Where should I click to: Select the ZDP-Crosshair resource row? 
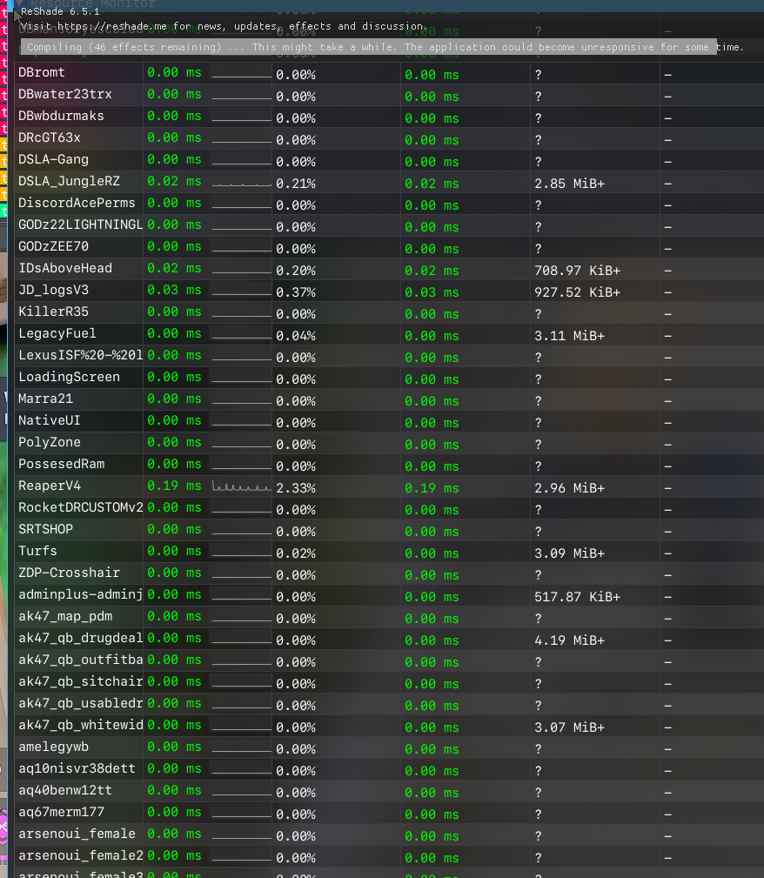click(x=69, y=573)
